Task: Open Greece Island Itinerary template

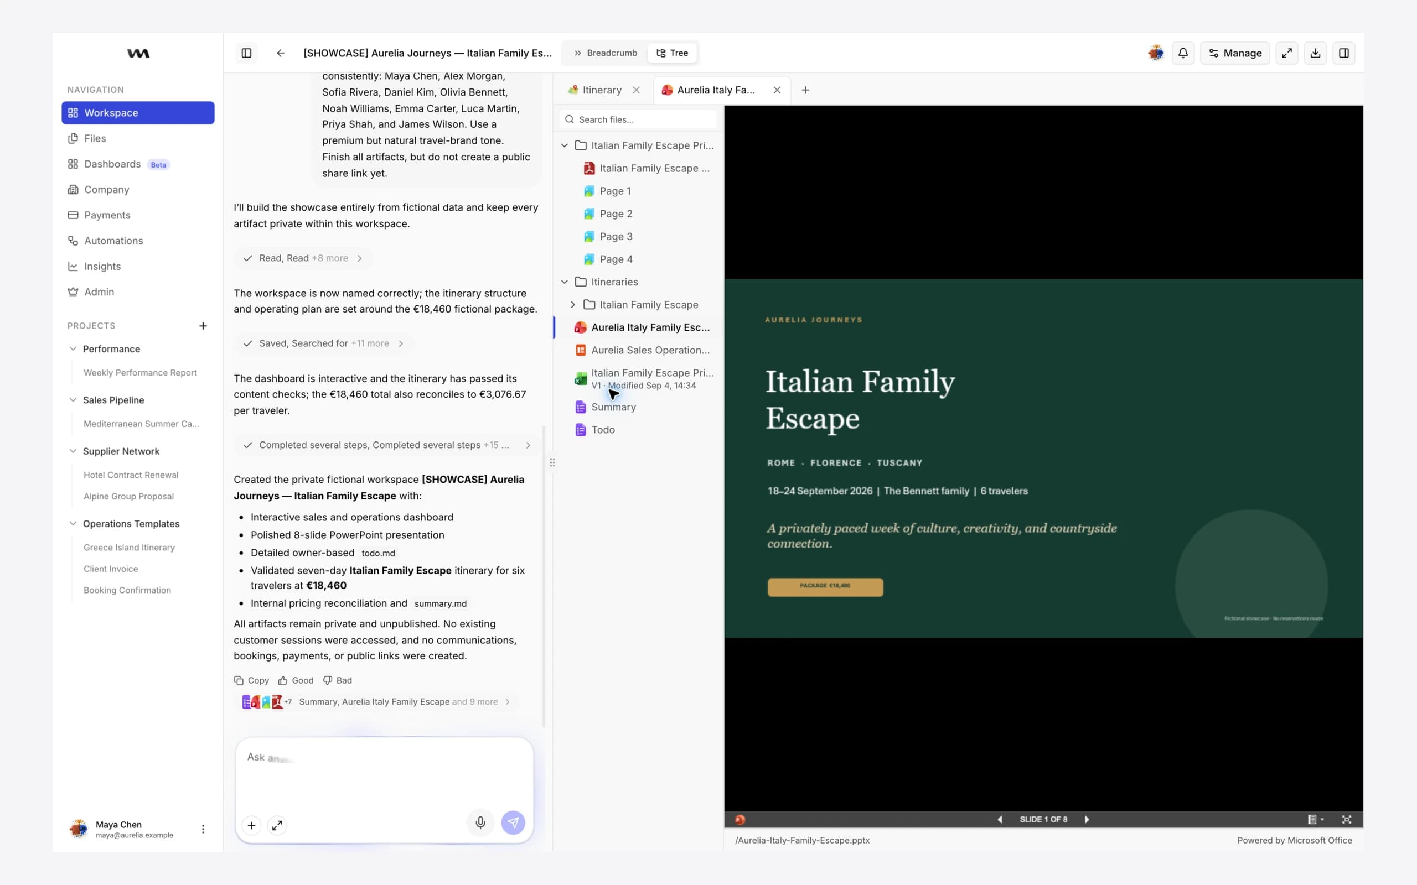Action: pyautogui.click(x=129, y=548)
